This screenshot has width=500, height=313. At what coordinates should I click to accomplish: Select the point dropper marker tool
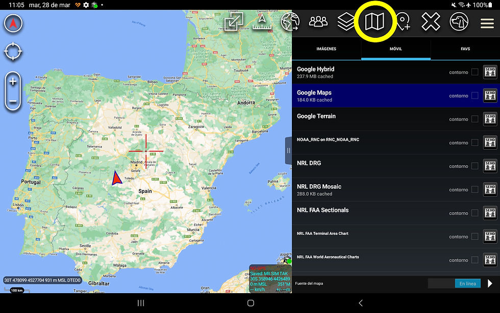tap(403, 21)
